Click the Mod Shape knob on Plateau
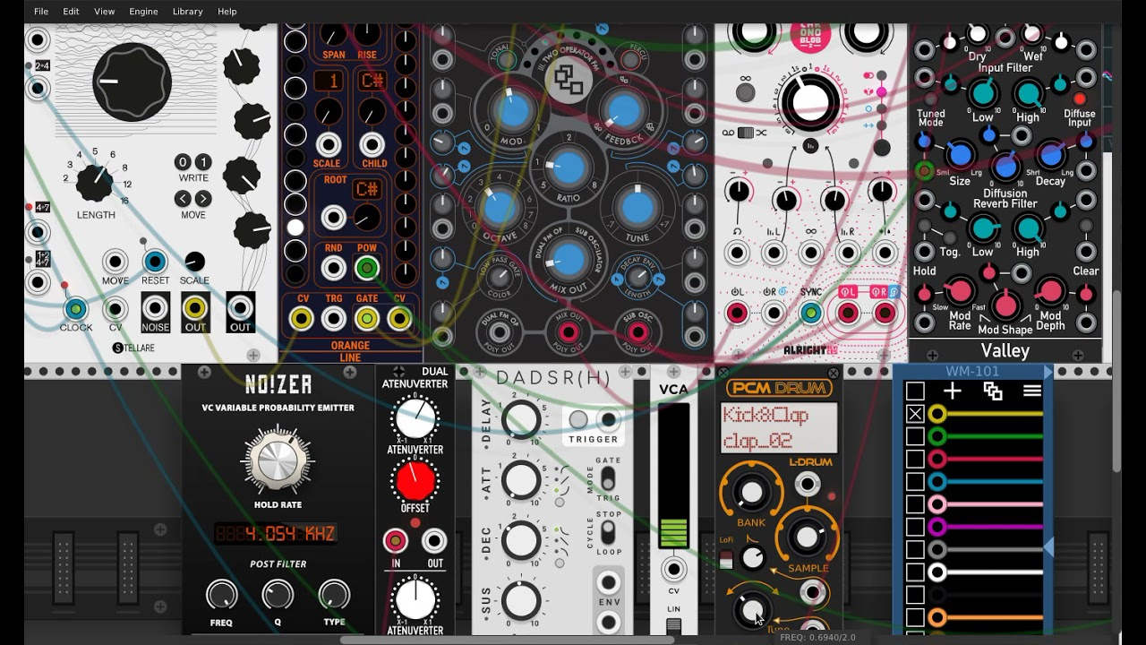The image size is (1146, 645). [x=1005, y=304]
